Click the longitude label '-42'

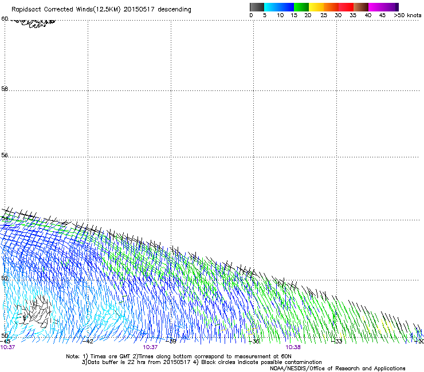coord(88,341)
